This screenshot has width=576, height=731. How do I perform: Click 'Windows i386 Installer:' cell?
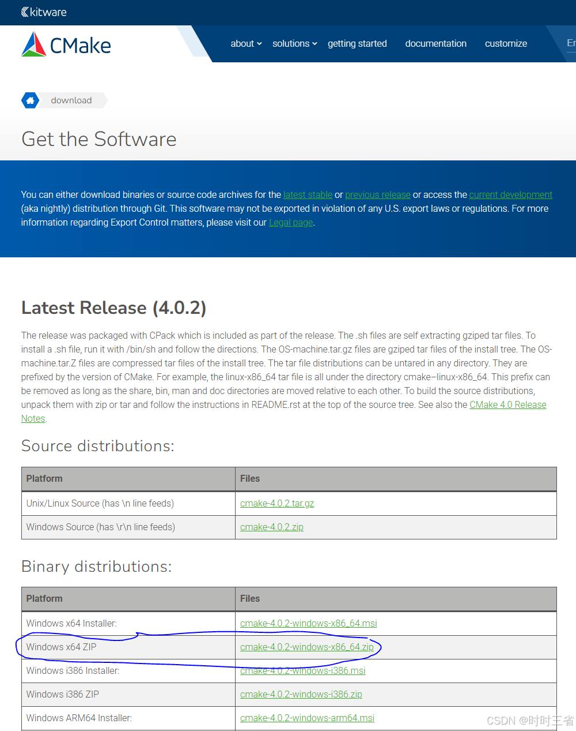point(128,671)
